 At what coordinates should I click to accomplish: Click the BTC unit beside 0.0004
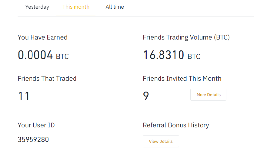[x=62, y=56]
